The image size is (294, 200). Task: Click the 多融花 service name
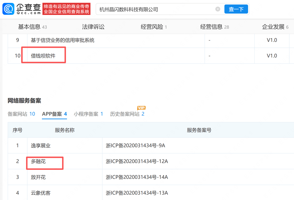[38, 161]
